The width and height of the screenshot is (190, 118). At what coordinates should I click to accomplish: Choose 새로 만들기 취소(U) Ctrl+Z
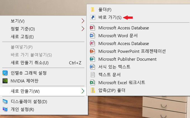(43, 63)
